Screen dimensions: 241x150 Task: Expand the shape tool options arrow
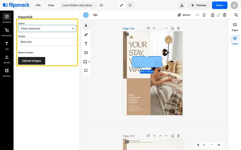point(89,62)
